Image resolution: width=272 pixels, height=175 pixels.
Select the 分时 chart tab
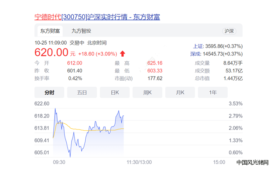click(x=49, y=92)
